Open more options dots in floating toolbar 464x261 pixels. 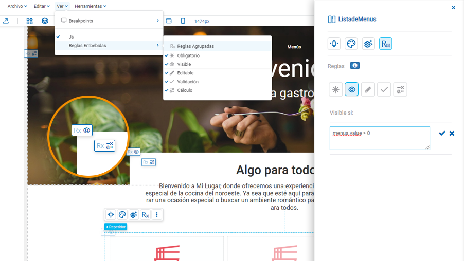pyautogui.click(x=157, y=215)
